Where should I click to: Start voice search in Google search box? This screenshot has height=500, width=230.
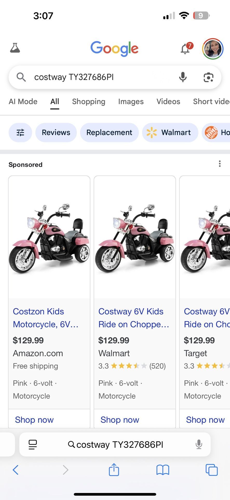[183, 77]
